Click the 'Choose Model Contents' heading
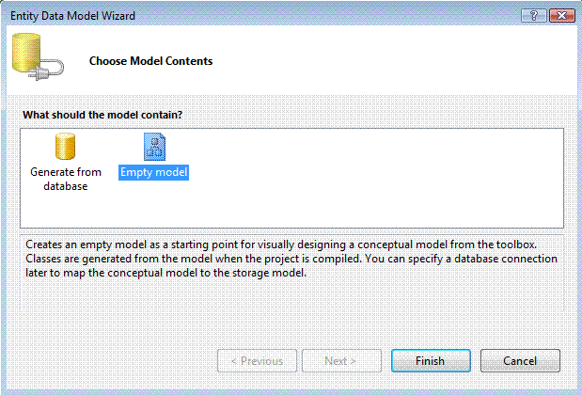 pos(150,61)
